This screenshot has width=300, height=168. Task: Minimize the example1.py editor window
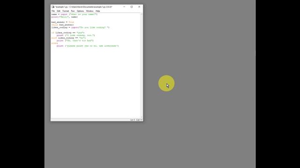(124, 7)
